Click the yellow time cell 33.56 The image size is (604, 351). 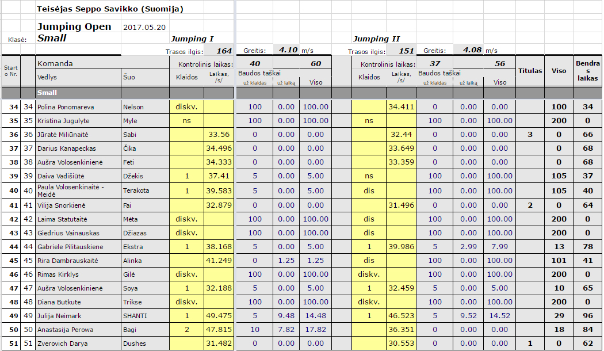[x=219, y=135]
